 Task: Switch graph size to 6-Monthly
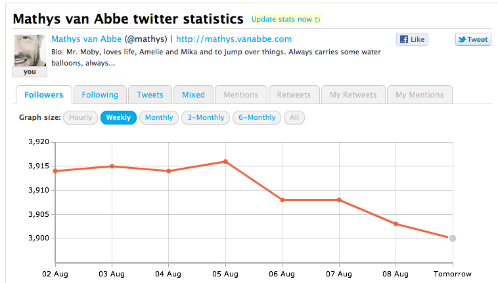click(x=257, y=118)
